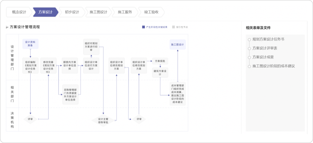Click the 方案报批 flowchart node

pos(160,61)
